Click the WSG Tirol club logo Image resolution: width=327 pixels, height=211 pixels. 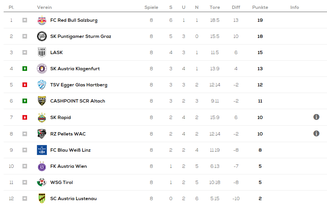[x=42, y=182]
